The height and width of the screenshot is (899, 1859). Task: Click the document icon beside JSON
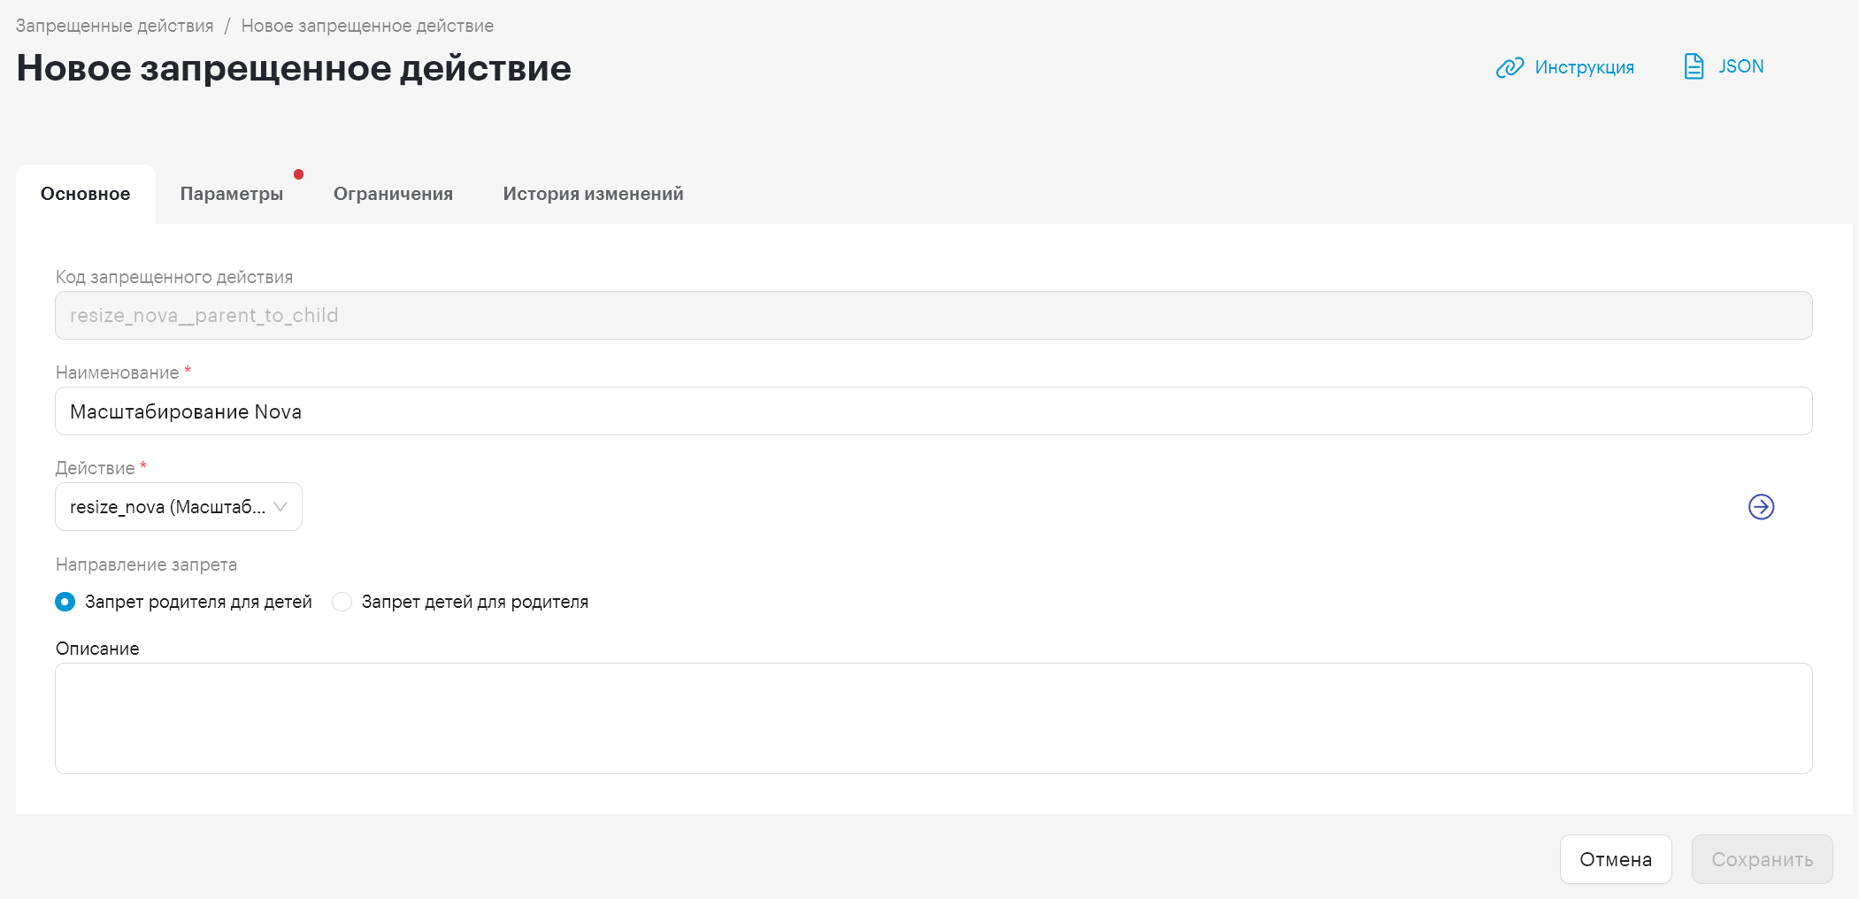[1694, 66]
